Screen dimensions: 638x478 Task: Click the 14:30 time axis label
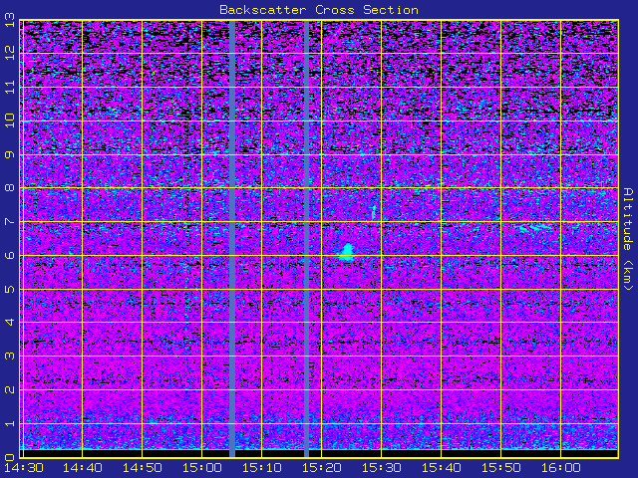[x=24, y=468]
